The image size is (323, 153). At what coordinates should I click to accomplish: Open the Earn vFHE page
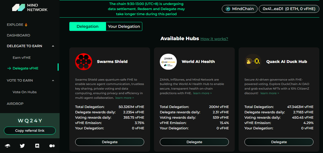pos(21,58)
